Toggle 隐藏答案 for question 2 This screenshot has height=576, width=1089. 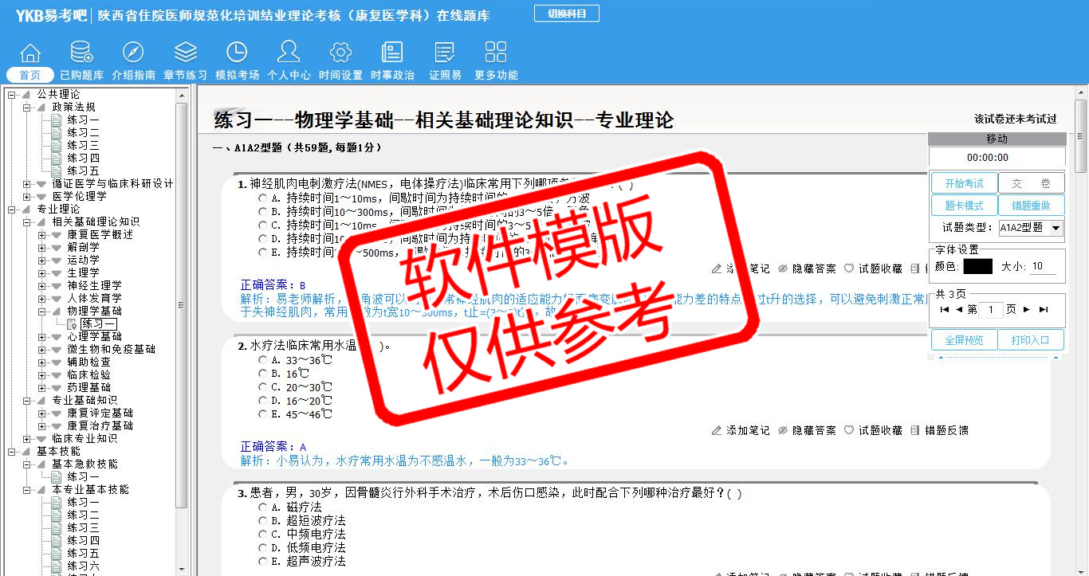(x=807, y=430)
